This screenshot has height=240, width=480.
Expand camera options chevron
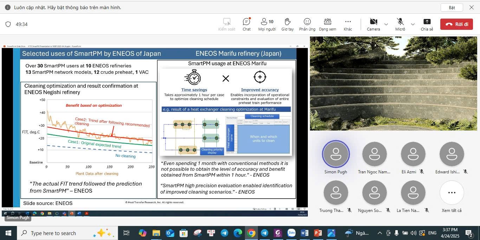coord(386,24)
